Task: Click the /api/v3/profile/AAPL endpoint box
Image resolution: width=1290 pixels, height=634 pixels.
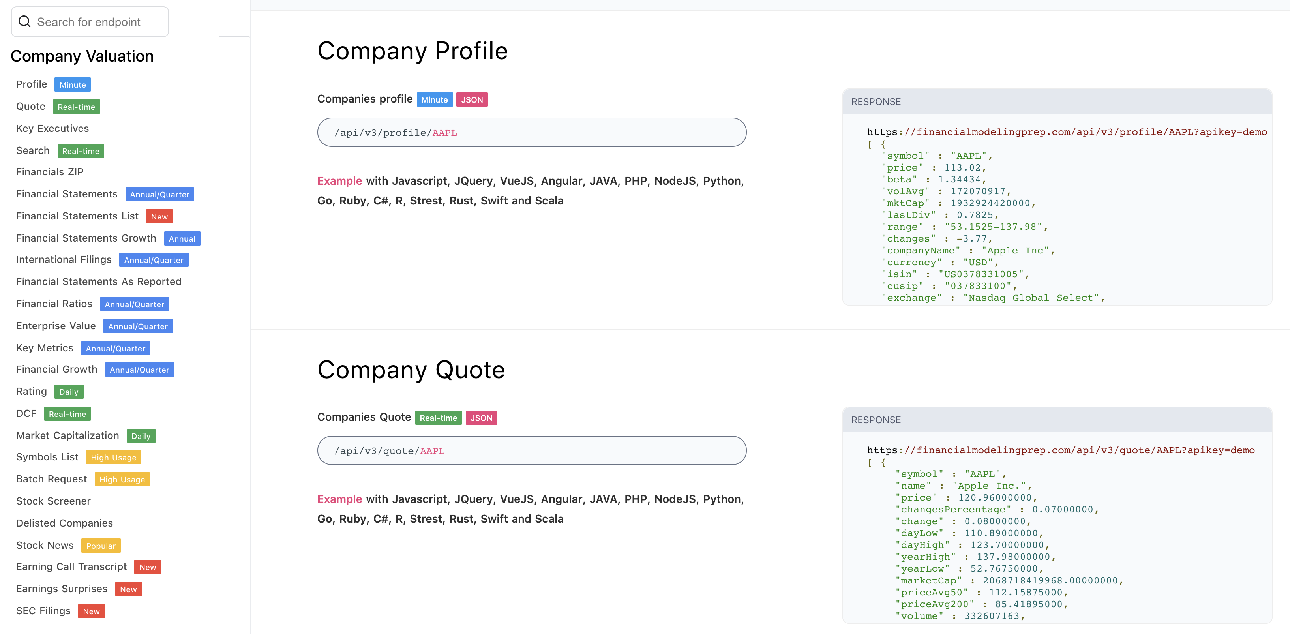Action: point(531,133)
